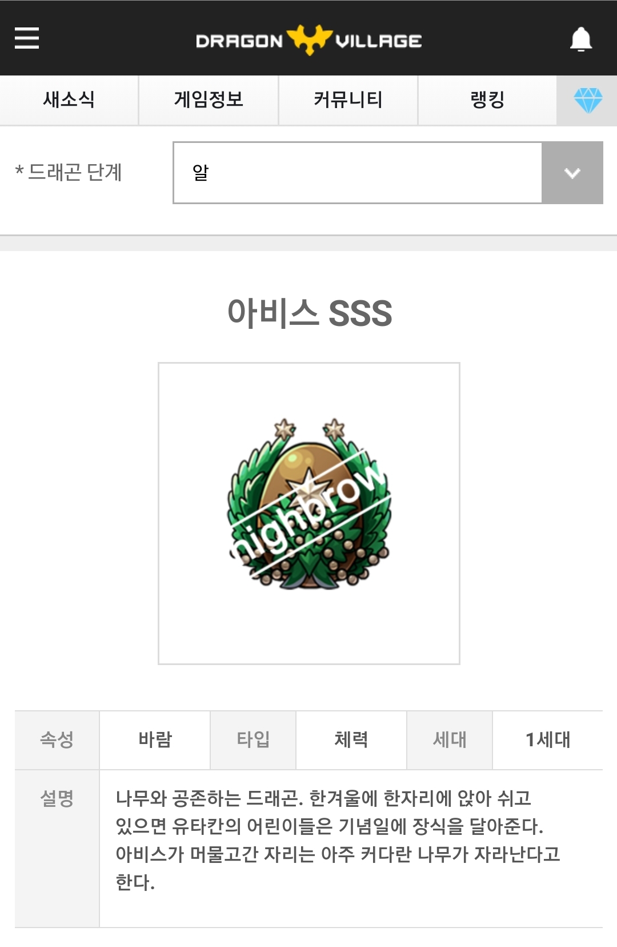Tap the Abyss egg image

tap(309, 504)
